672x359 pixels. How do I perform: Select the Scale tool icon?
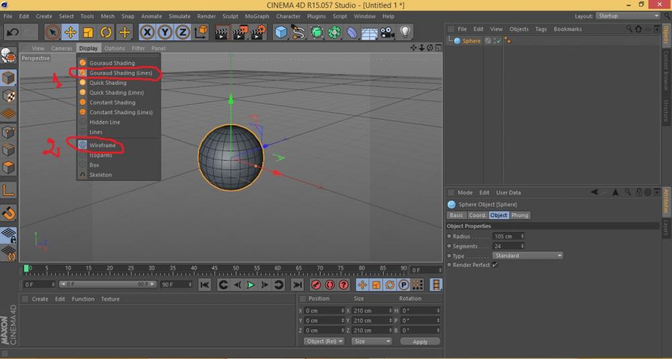click(x=88, y=32)
